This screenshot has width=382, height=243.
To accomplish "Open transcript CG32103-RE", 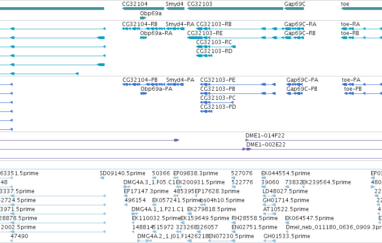I will click(205, 33).
